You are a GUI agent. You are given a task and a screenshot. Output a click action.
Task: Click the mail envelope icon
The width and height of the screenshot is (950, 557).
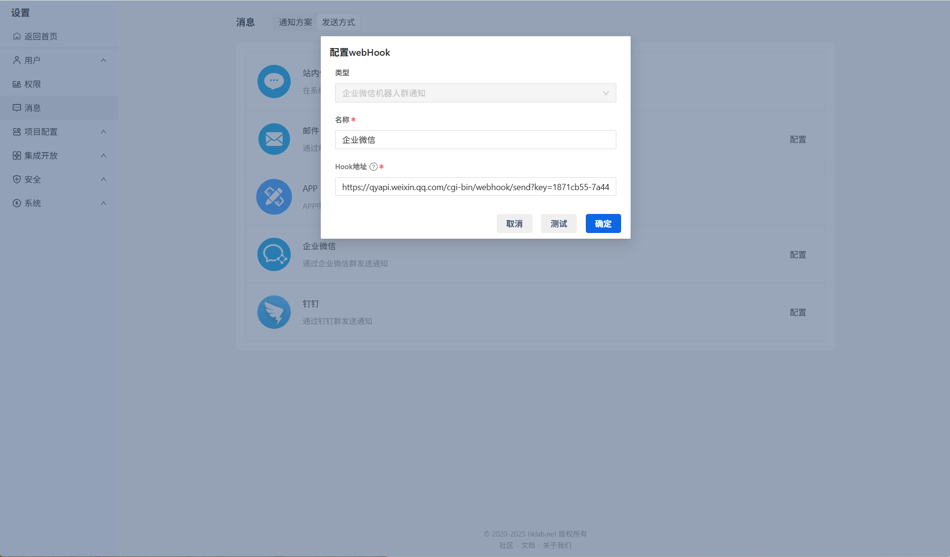274,139
